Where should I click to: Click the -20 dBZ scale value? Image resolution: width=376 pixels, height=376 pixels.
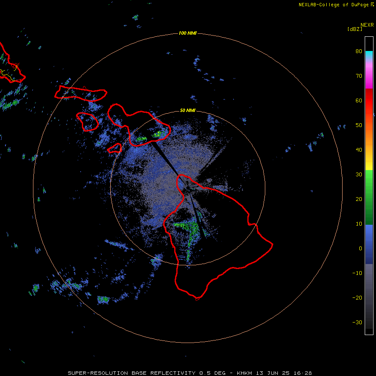pyautogui.click(x=357, y=297)
